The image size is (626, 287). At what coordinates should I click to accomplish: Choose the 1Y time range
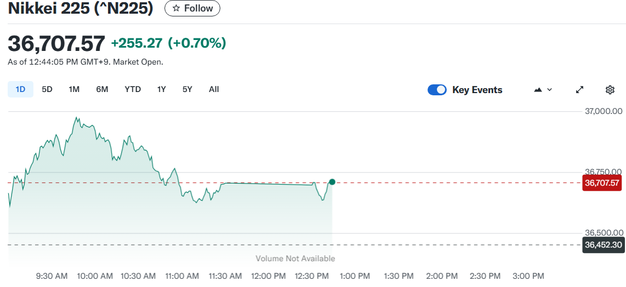161,89
